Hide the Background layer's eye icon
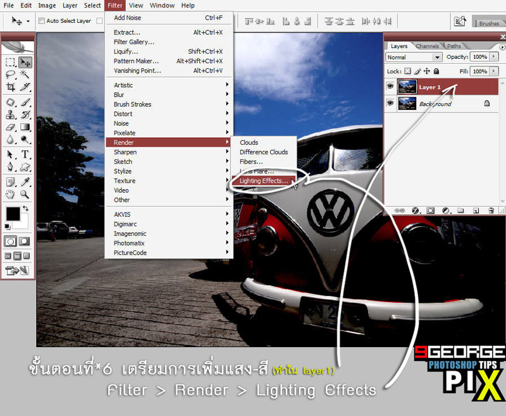Image resolution: width=506 pixels, height=416 pixels. point(390,103)
